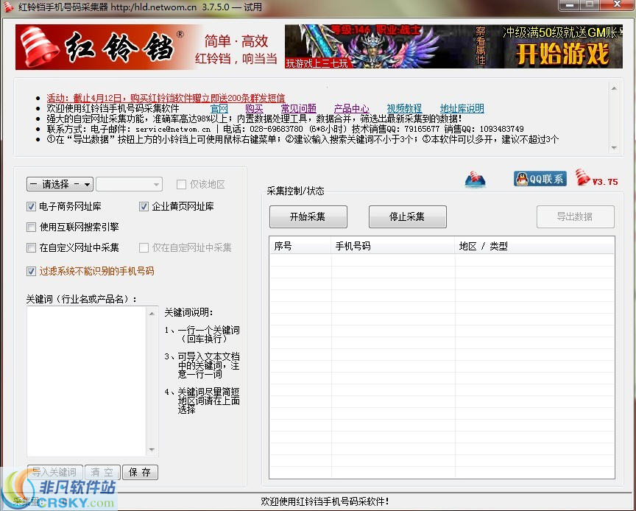Open the 开始游戏 game advertisement banner
636x511 pixels.
click(x=453, y=46)
